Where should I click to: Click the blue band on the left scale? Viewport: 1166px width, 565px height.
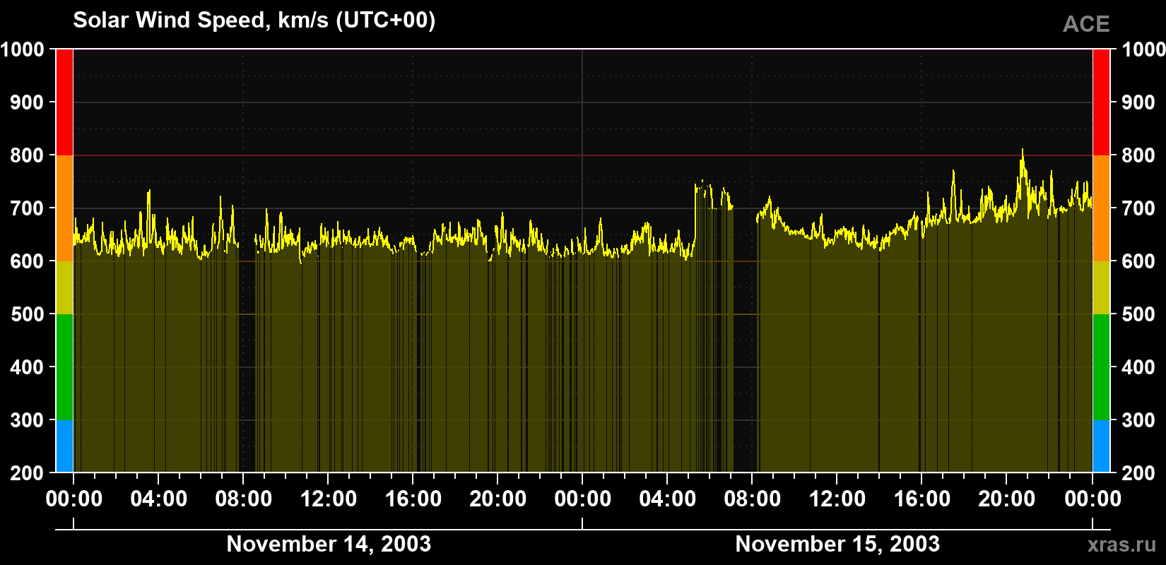pyautogui.click(x=64, y=446)
